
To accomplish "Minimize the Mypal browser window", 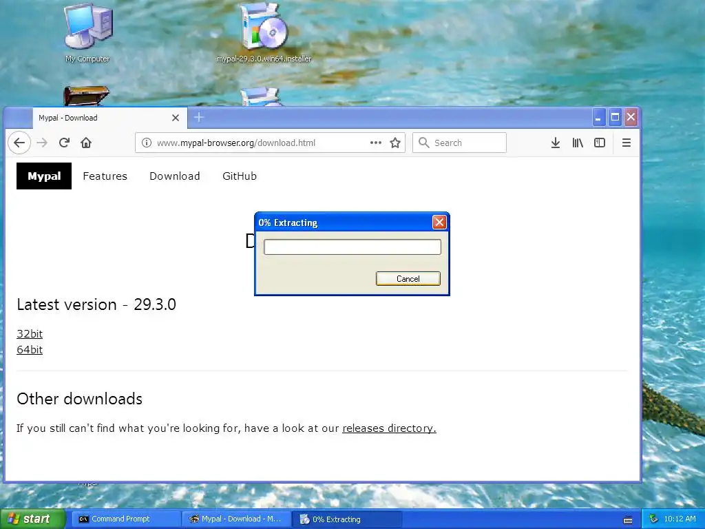I will 598,118.
